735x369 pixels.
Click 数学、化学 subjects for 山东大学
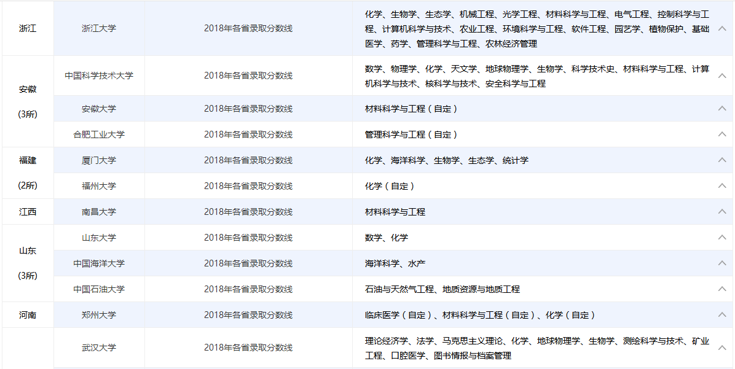pos(387,238)
